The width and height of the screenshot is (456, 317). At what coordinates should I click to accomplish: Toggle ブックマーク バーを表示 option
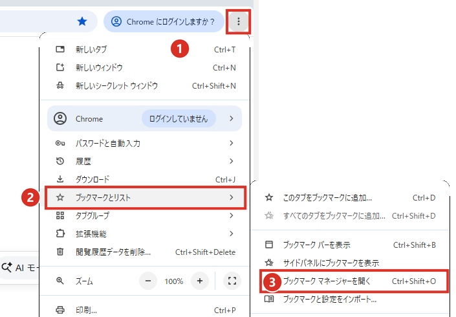click(350, 245)
